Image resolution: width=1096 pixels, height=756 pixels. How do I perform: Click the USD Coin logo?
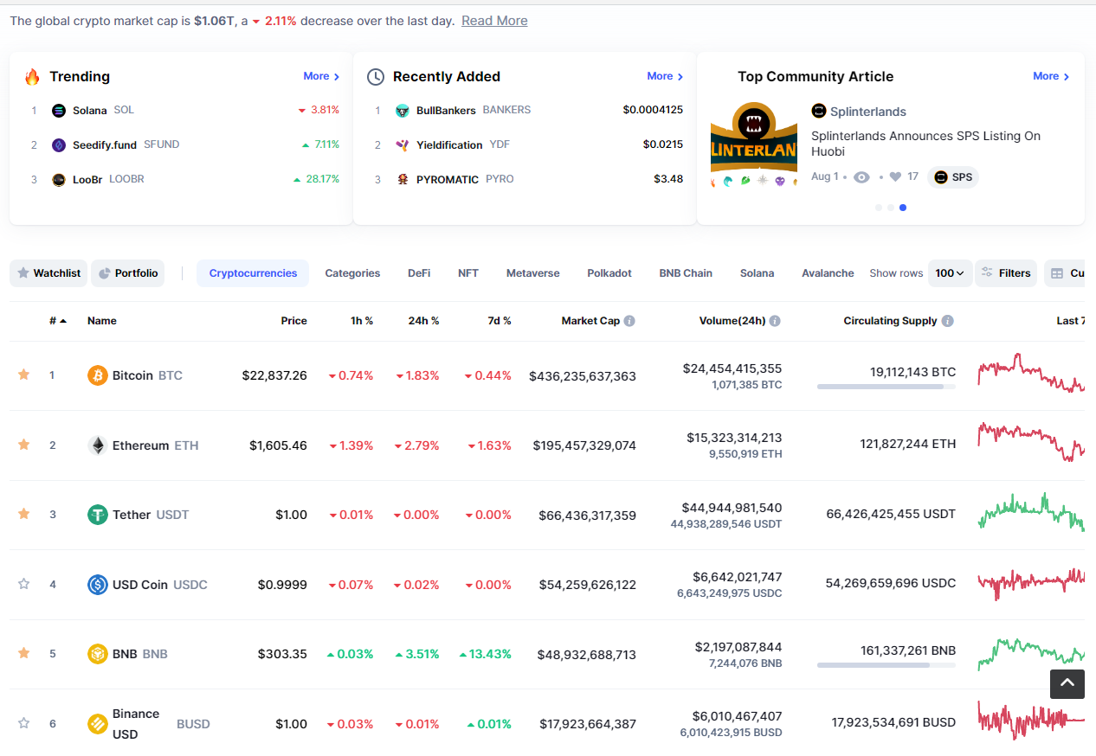(x=98, y=585)
